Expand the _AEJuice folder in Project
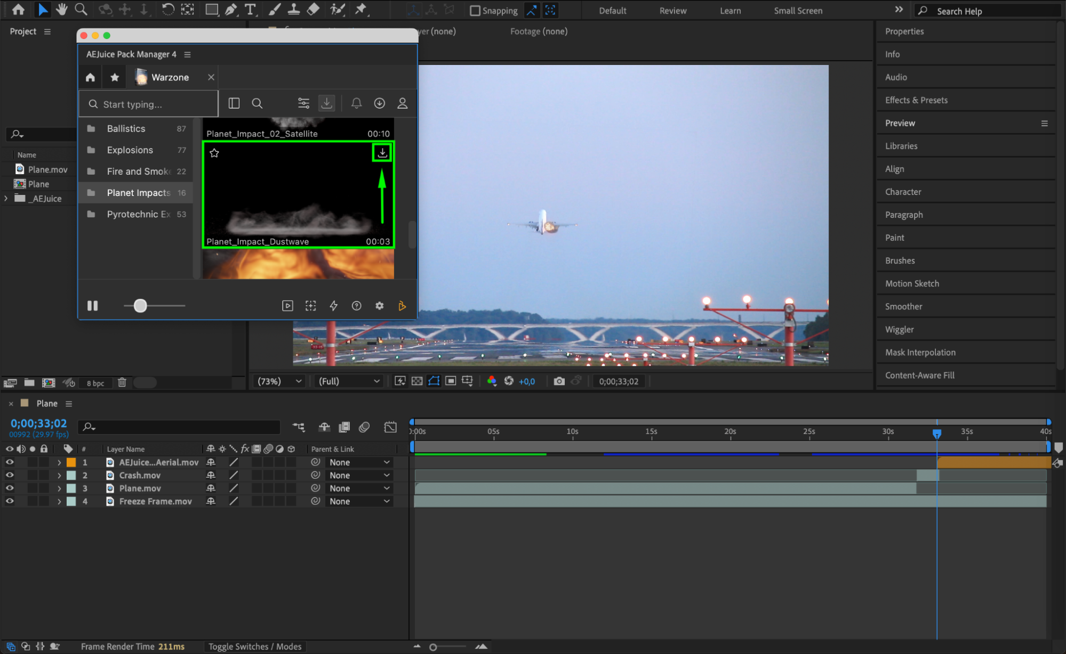The height and width of the screenshot is (654, 1066). point(6,198)
